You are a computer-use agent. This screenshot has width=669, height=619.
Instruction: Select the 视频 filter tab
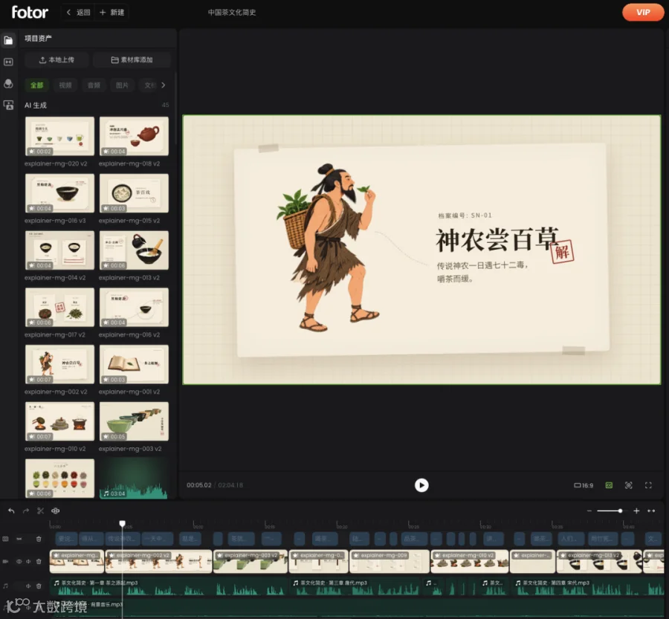click(x=65, y=85)
